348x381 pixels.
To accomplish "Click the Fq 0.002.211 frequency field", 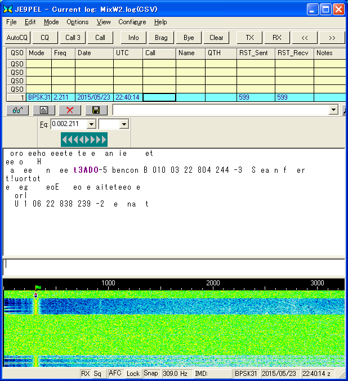I will pos(69,124).
